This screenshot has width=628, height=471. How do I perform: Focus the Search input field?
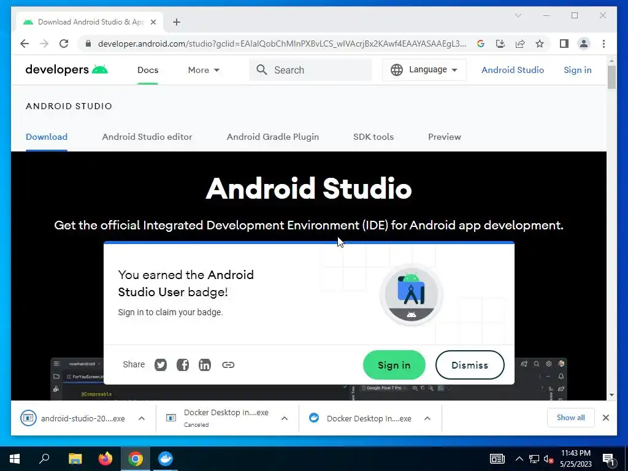tap(310, 70)
